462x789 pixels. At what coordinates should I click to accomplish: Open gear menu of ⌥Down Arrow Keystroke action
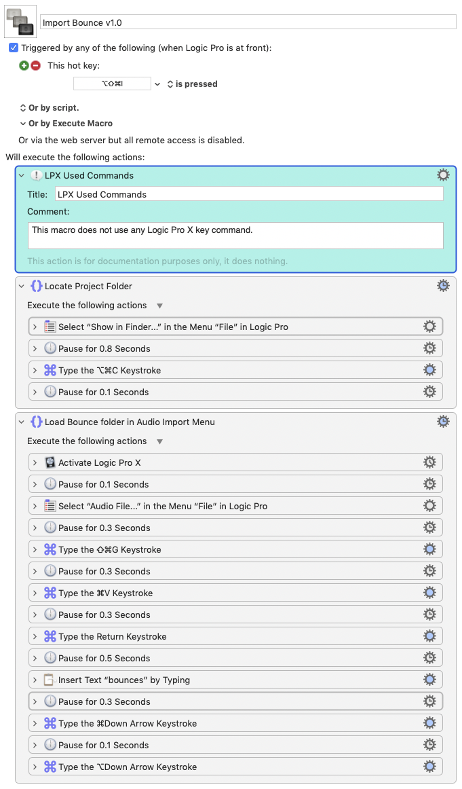pyautogui.click(x=429, y=767)
